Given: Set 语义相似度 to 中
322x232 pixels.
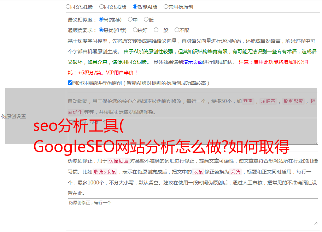Looking at the screenshot, I should point(130,19).
